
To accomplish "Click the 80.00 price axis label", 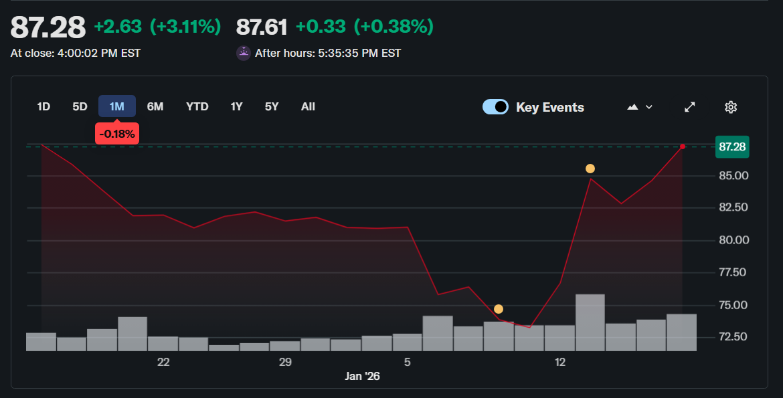I will [733, 240].
